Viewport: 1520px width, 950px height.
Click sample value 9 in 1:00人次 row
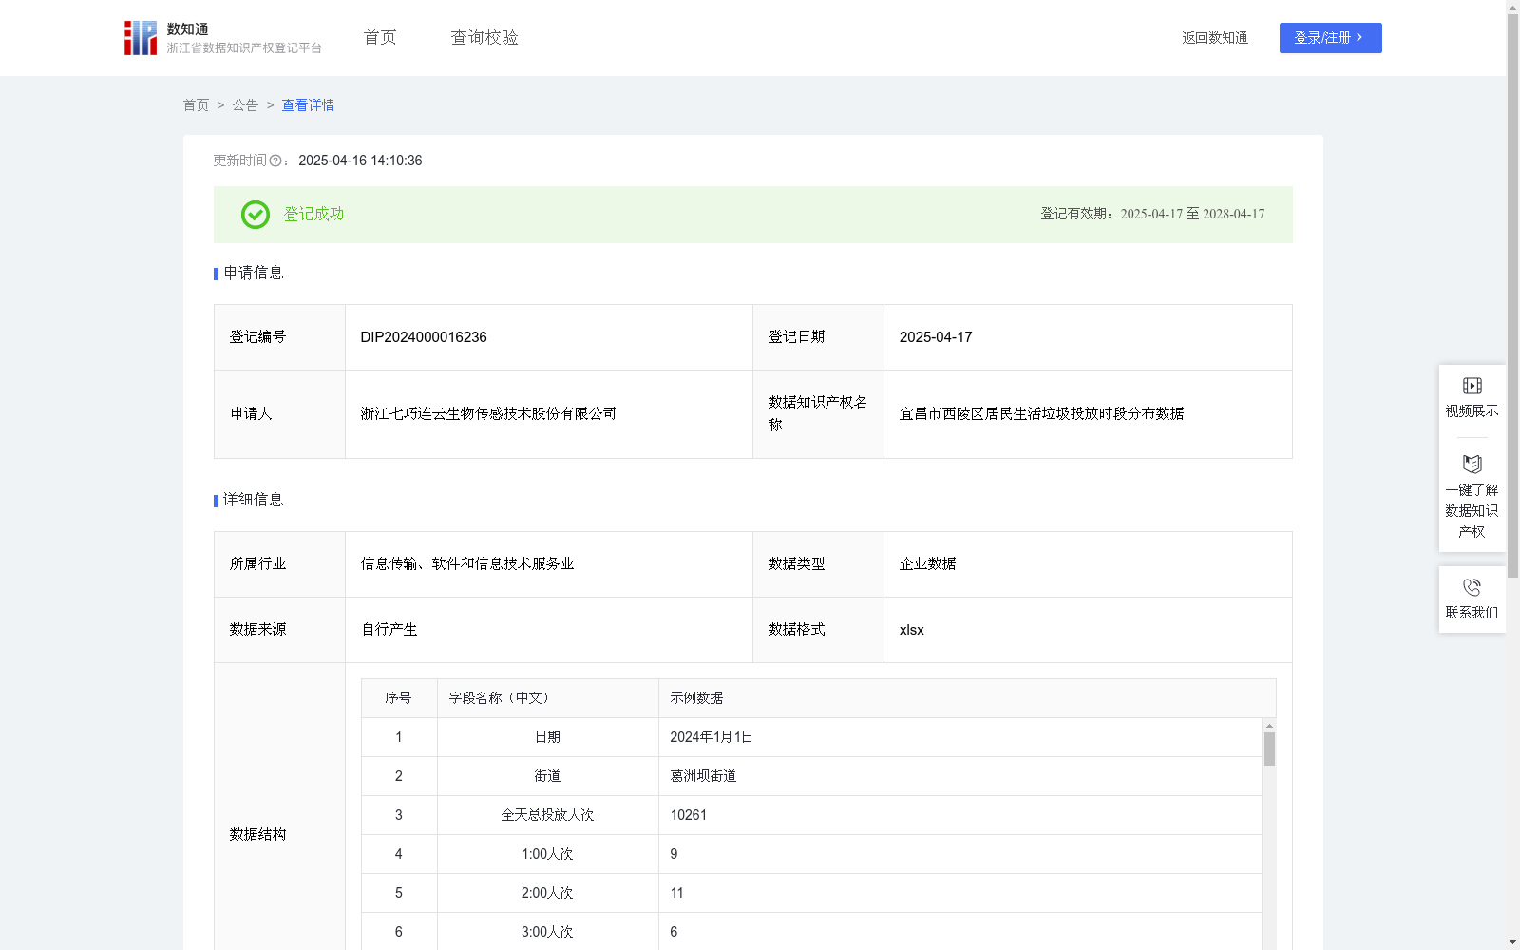point(674,854)
